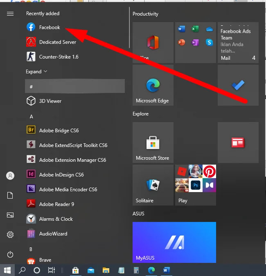
Task: Click the letter A section header
Action: point(32,117)
